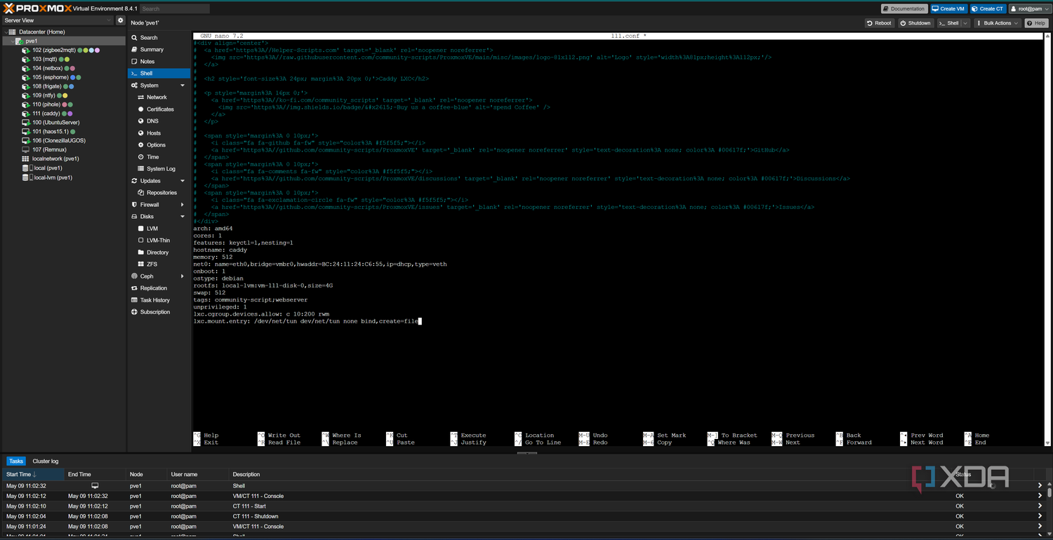Collapse the Updates section arrow
Screen dimensions: 1053x540
183,181
